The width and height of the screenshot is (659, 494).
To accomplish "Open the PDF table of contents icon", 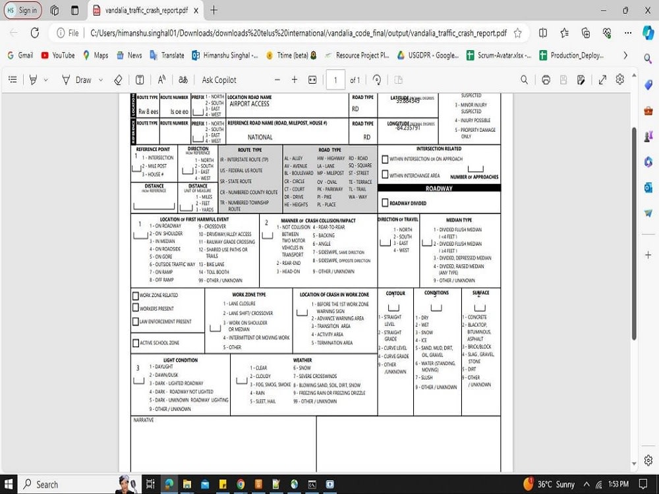I will click(13, 80).
